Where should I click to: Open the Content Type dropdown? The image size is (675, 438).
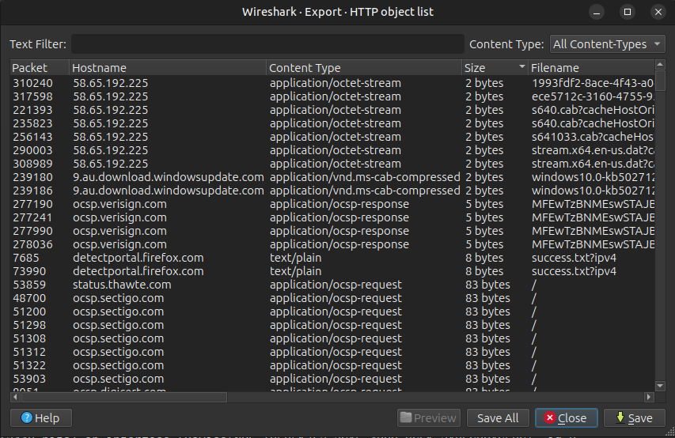click(609, 44)
